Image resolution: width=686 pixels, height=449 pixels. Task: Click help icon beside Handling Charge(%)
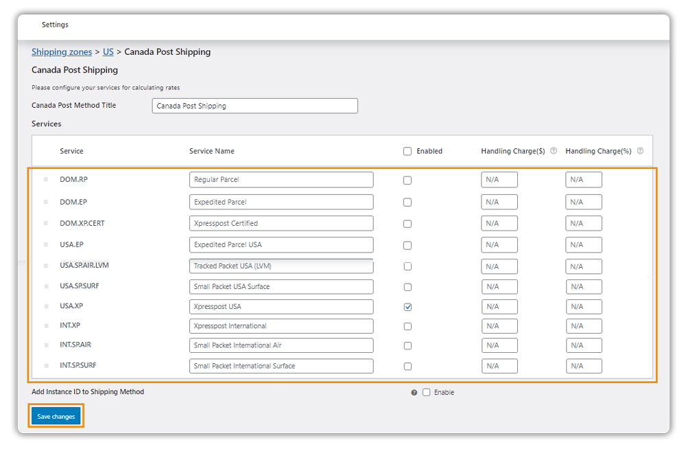pyautogui.click(x=640, y=150)
